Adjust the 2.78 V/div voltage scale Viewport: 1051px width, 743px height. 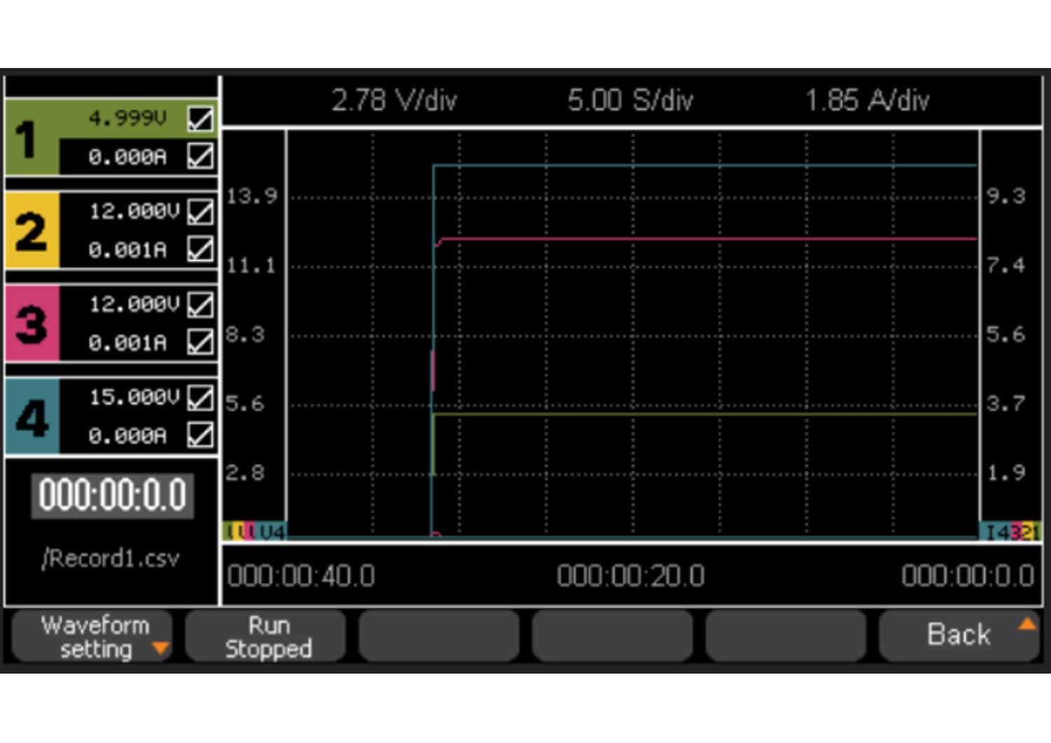[394, 100]
